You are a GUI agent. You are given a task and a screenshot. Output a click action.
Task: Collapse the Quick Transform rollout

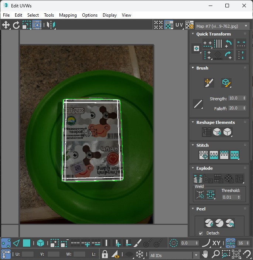tap(193, 34)
